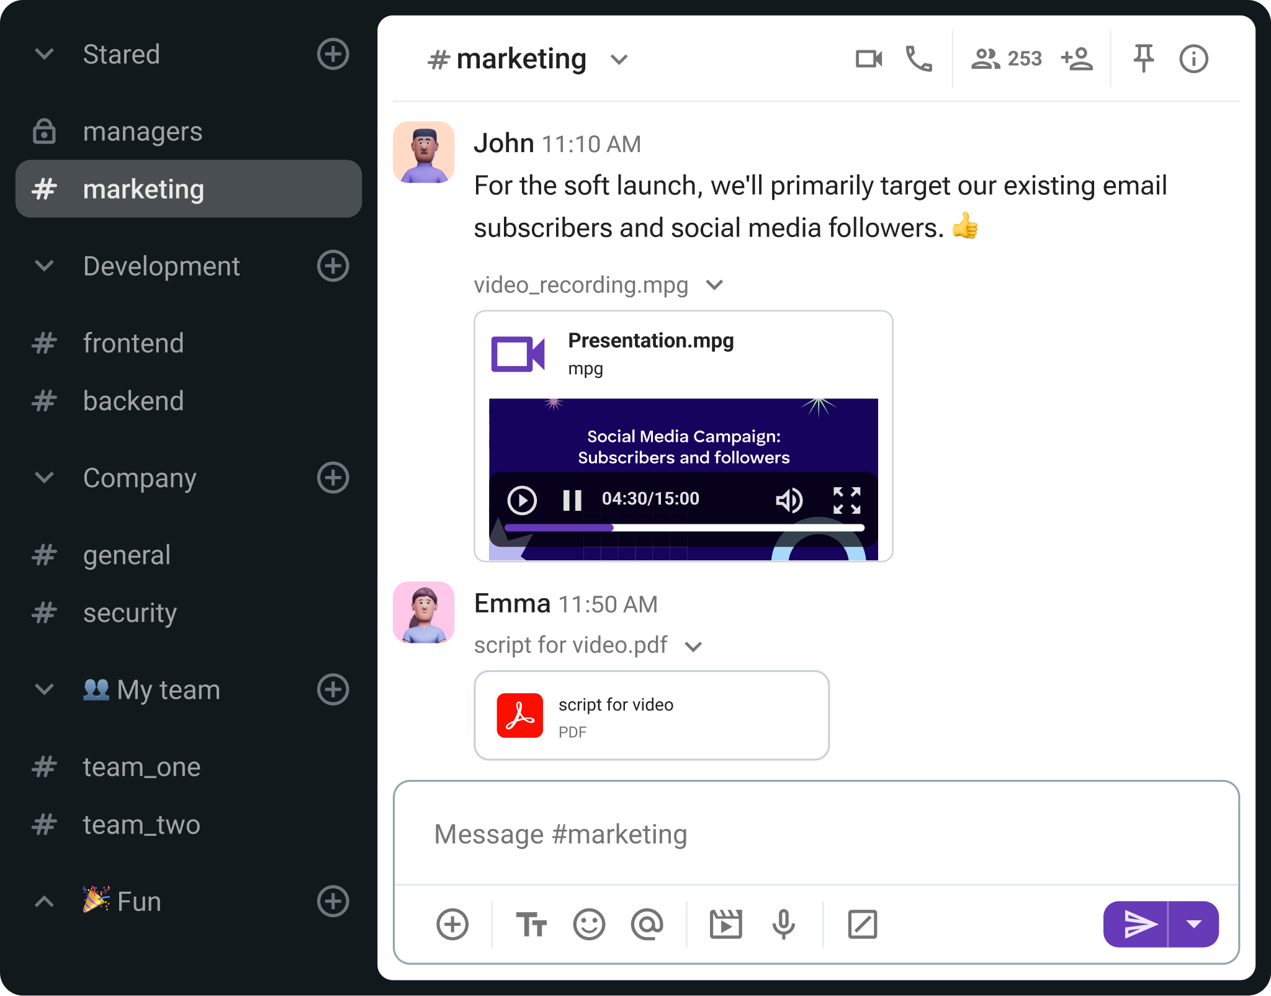
Task: Click the thumbs up emoji in John's message
Action: pos(965,226)
